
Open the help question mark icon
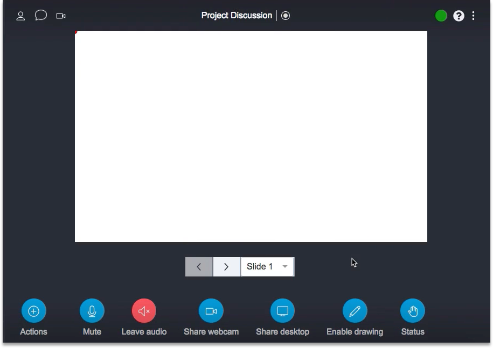pos(459,16)
